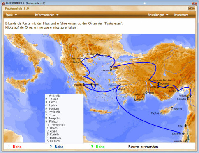Select the Thessaloniki city marker
The height and width of the screenshot is (153, 199).
click(86, 58)
